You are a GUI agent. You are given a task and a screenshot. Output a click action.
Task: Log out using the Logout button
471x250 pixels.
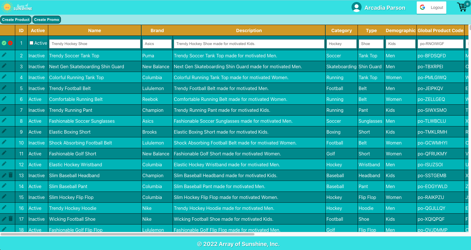[431, 7]
